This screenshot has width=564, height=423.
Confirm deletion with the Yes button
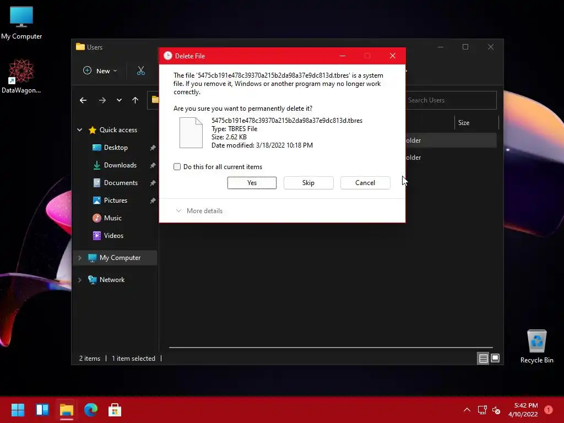pos(252,183)
